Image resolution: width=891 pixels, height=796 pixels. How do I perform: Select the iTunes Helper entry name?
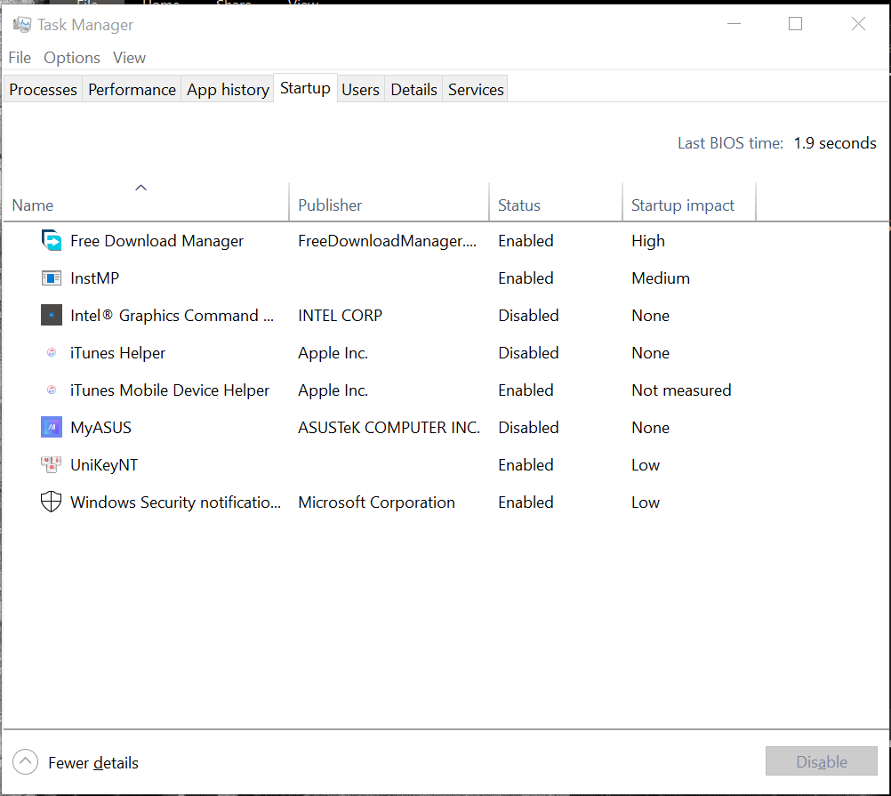(x=117, y=353)
